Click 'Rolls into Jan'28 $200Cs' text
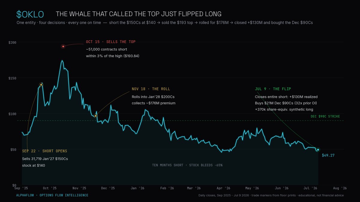360x202 pixels. [x=153, y=97]
